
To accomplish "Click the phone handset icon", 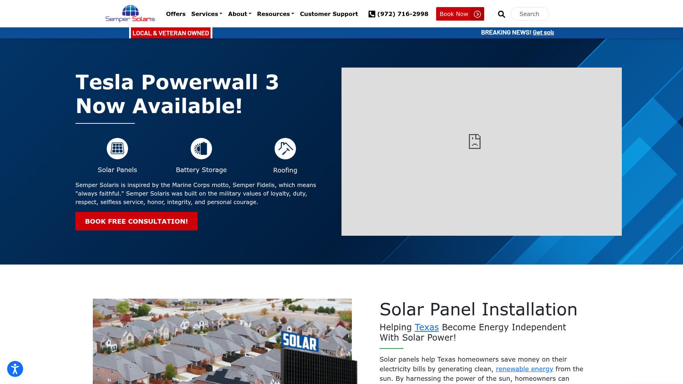I will point(372,14).
